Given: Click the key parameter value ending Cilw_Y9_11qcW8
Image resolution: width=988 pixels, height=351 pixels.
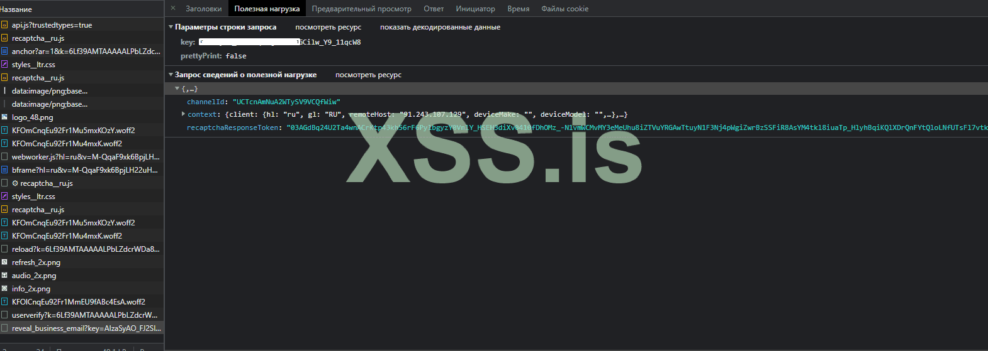Looking at the screenshot, I should coord(280,42).
